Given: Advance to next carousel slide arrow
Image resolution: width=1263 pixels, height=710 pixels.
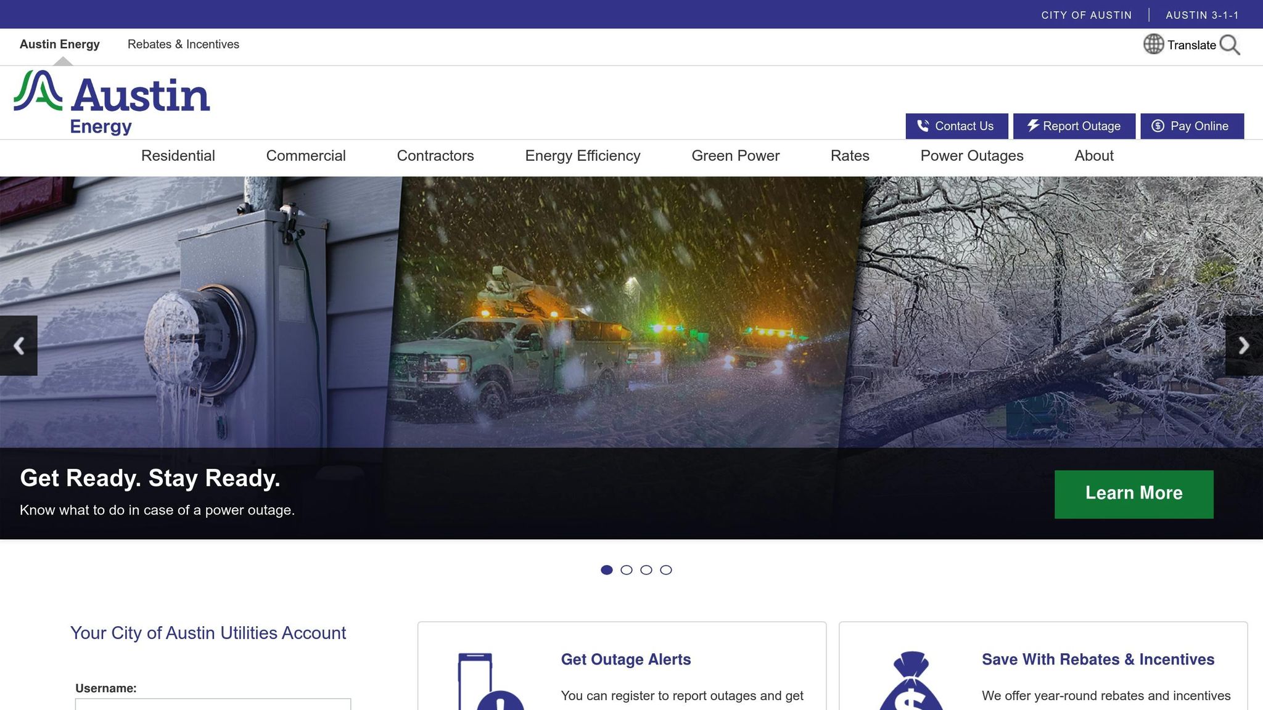Looking at the screenshot, I should pyautogui.click(x=1243, y=346).
